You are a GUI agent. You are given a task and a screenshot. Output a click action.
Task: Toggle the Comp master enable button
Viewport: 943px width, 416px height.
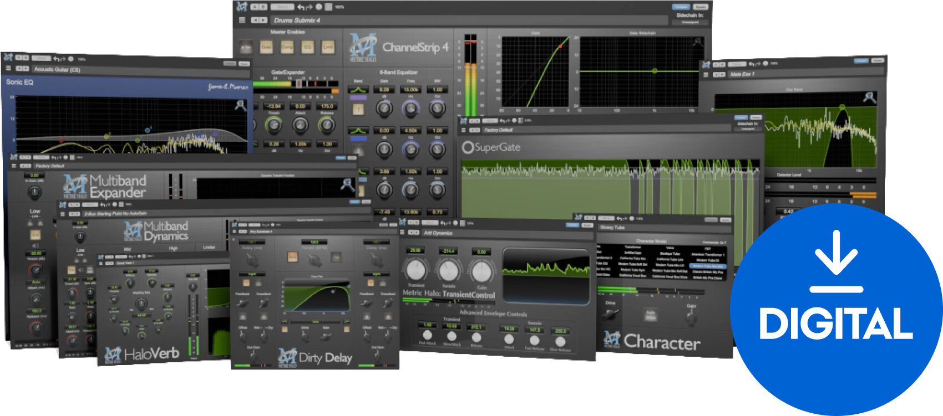click(x=287, y=48)
